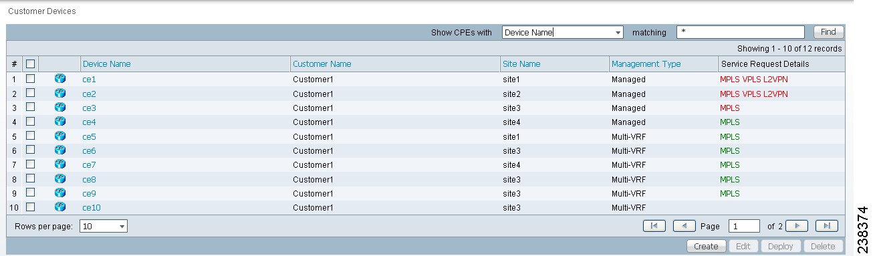Sort by Management Type column header
Viewport: 873px width, 256px height.
pos(646,64)
